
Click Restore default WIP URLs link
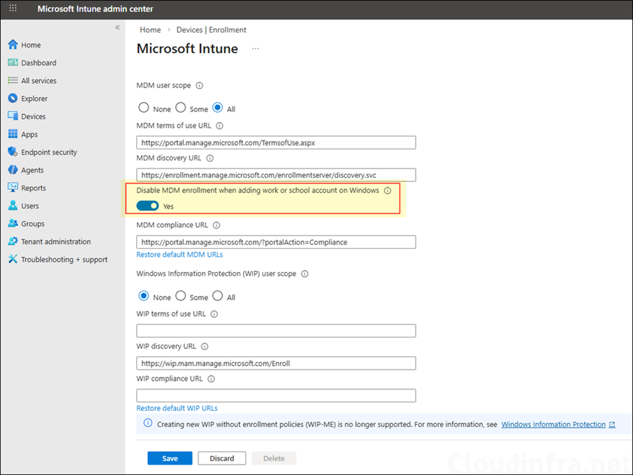[177, 408]
